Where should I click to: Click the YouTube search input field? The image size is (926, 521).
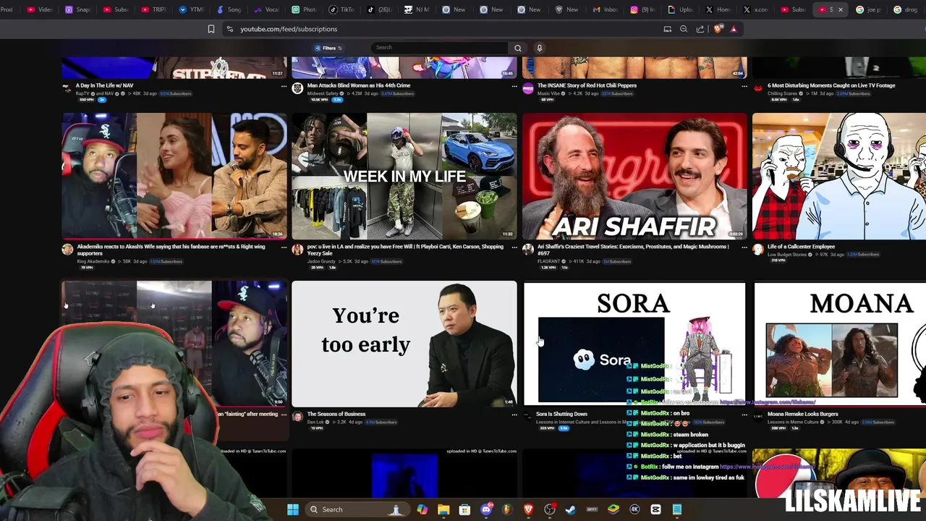pyautogui.click(x=439, y=48)
